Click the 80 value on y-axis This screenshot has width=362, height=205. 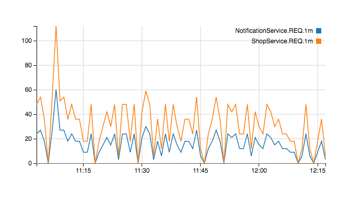28,65
